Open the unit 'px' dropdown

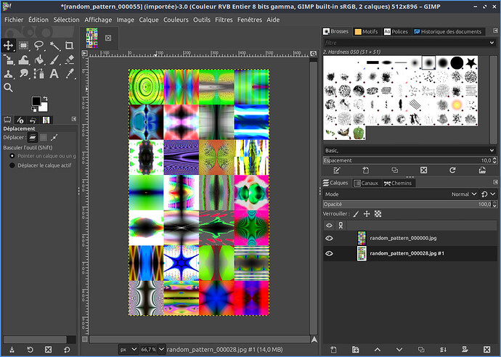[x=128, y=350]
